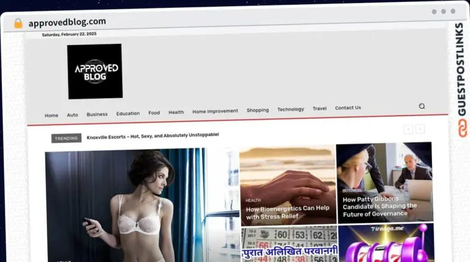
Task: Go to previous trending post arrow
Action: point(408,129)
